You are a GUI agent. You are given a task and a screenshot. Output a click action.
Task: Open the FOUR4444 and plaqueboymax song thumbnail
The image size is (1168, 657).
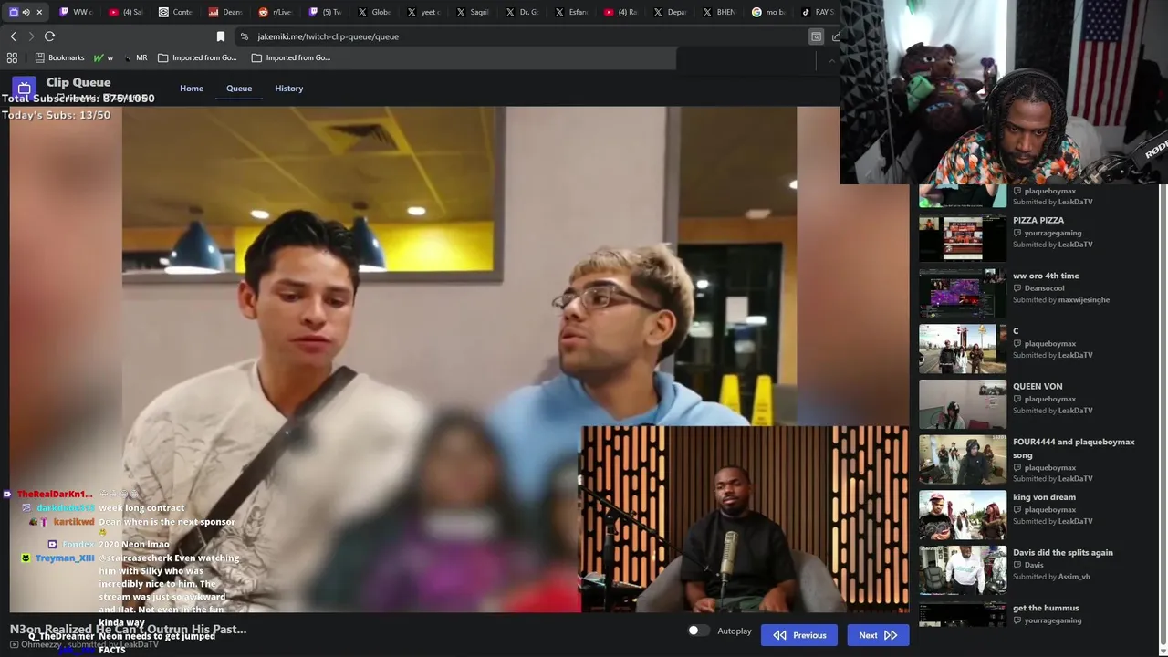[x=963, y=460]
